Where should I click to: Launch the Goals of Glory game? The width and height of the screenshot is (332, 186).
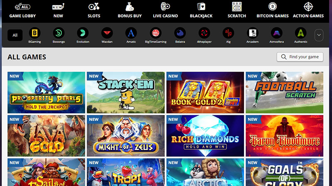pyautogui.click(x=284, y=172)
